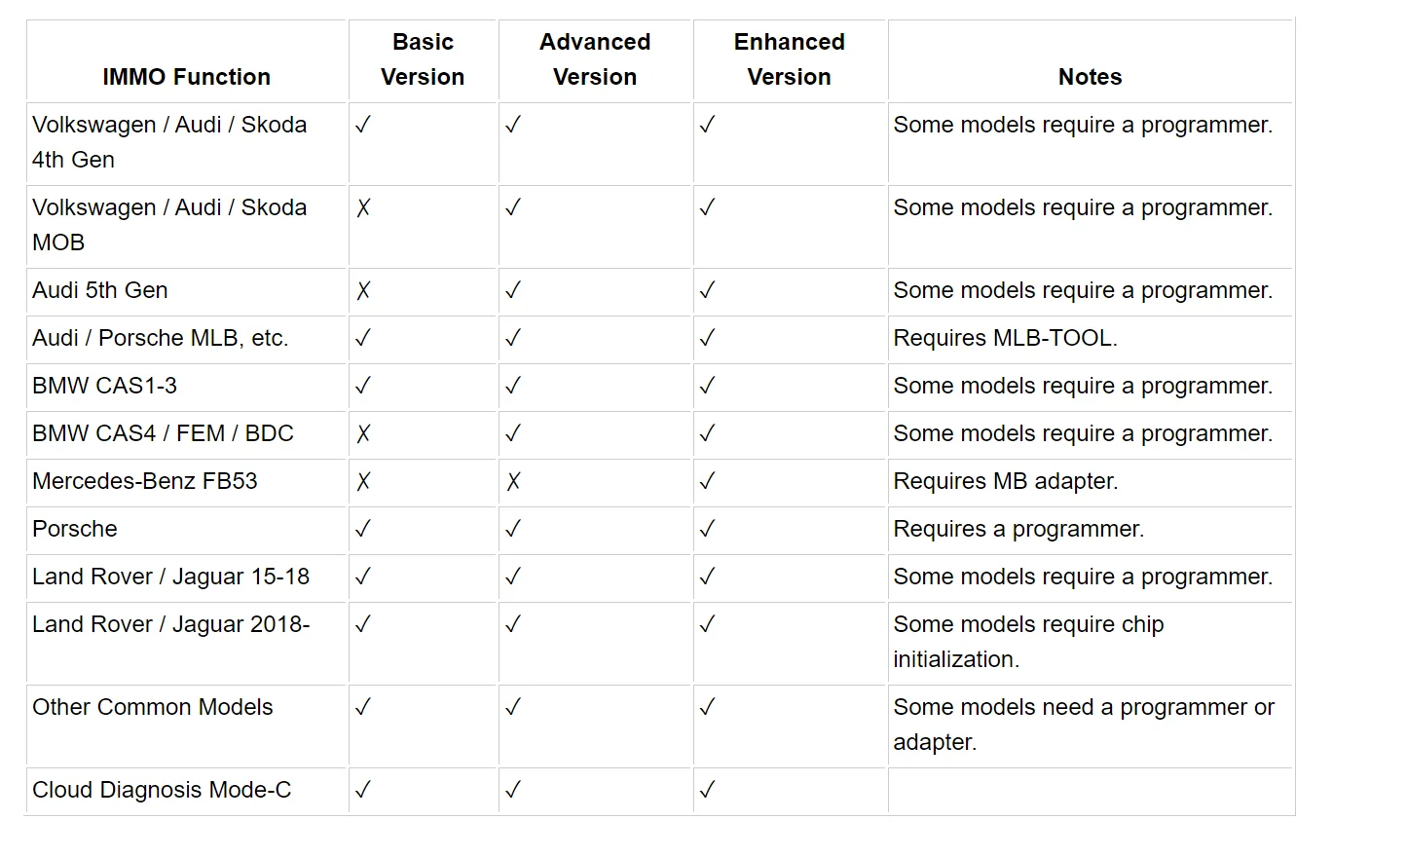Click the Basic Version column header
This screenshot has height=857, width=1406.
[x=423, y=59]
